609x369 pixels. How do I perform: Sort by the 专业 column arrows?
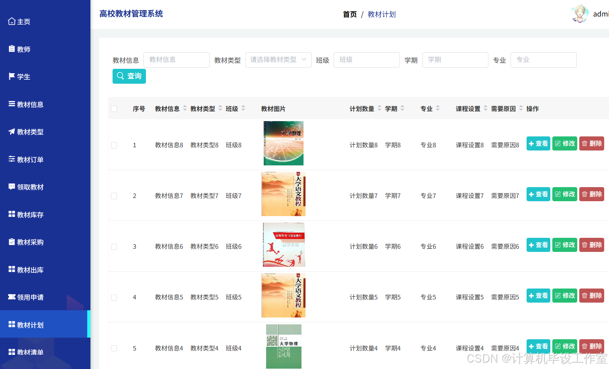[438, 108]
